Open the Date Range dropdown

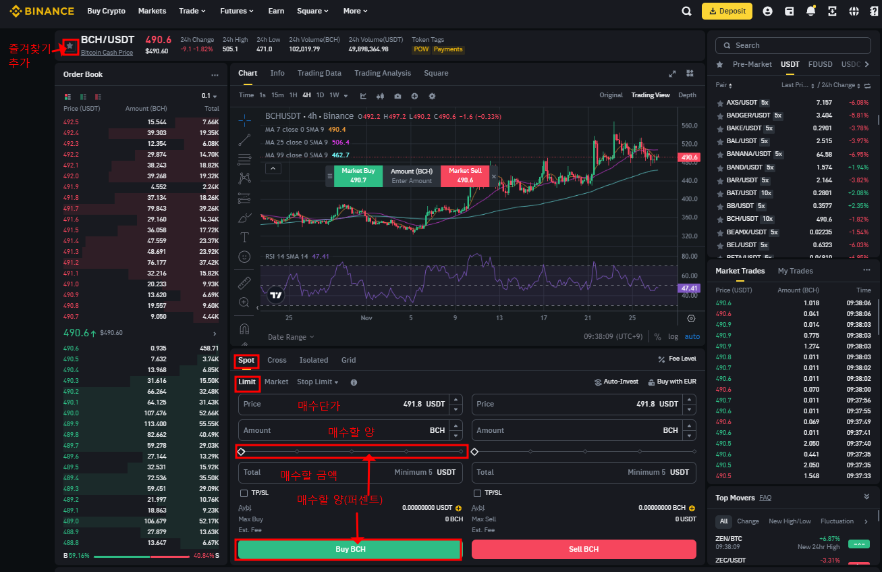coord(292,337)
